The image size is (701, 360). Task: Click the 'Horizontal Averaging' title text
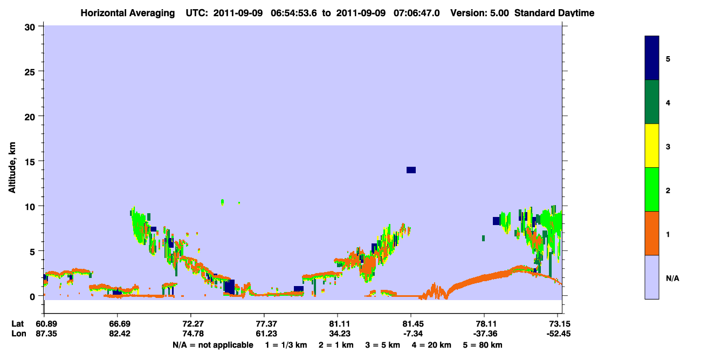[x=127, y=13]
